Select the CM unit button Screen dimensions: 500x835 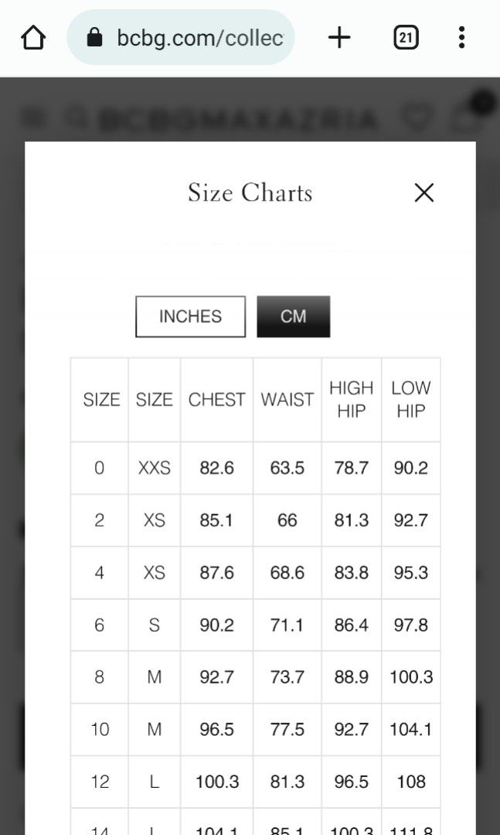294,316
